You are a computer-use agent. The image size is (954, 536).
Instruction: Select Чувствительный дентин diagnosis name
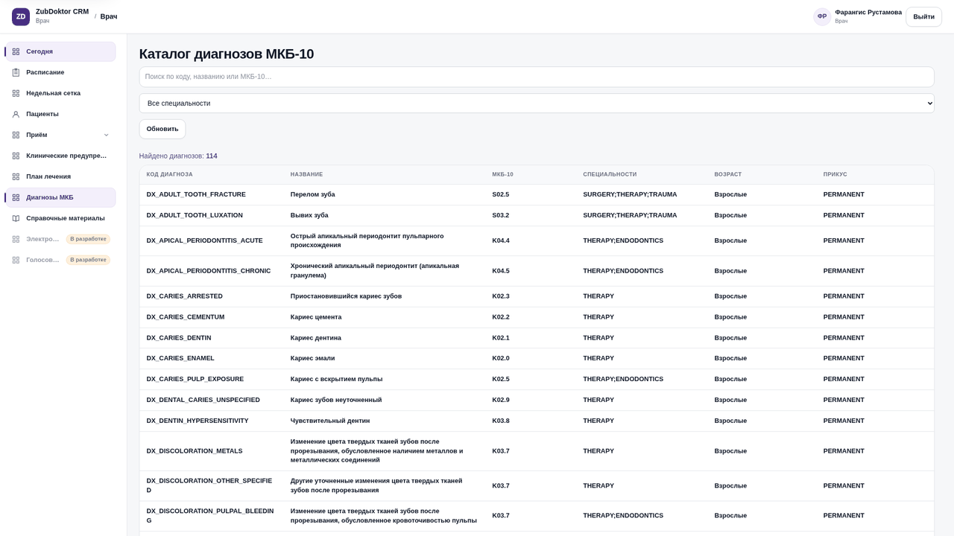330,421
